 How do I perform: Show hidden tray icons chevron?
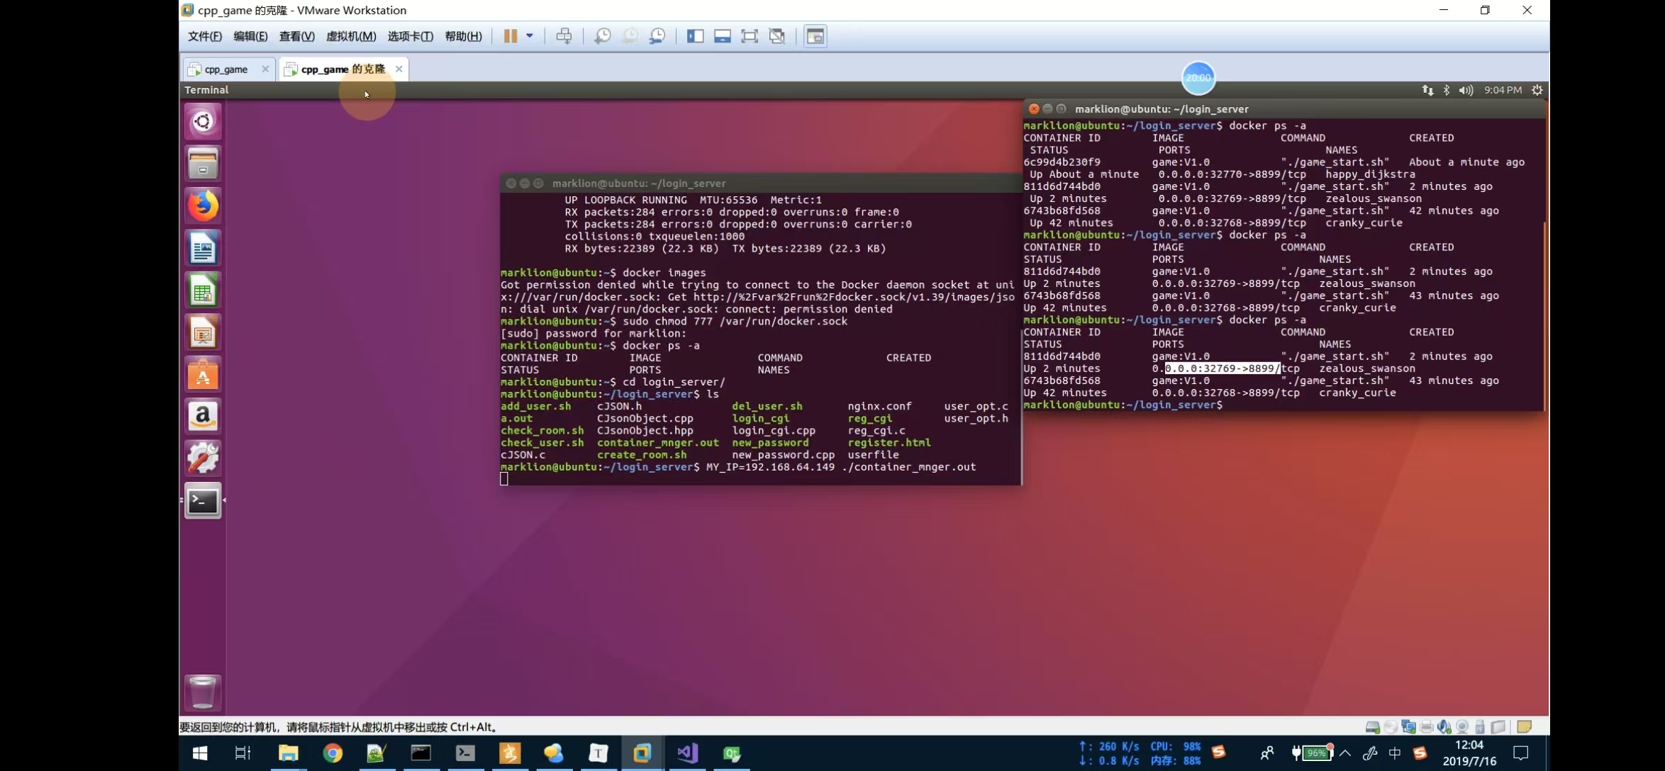click(x=1345, y=753)
